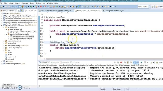Collapse the src/main/java folder
Viewport: 163px width, 91px height.
point(4,27)
